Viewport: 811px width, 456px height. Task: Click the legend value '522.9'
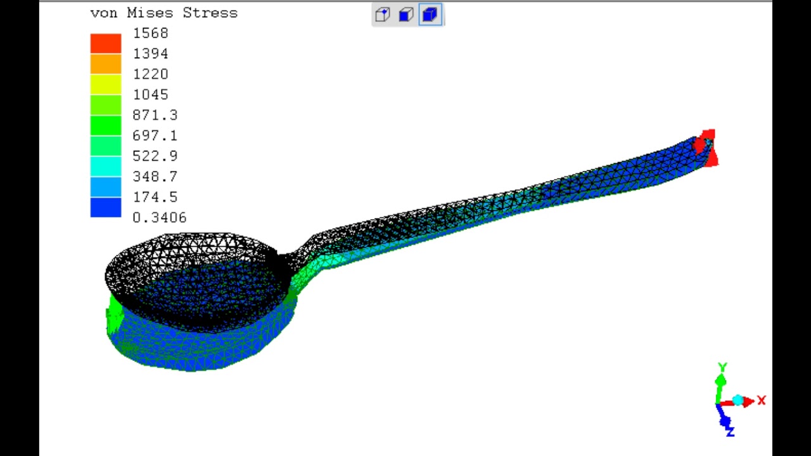[155, 156]
